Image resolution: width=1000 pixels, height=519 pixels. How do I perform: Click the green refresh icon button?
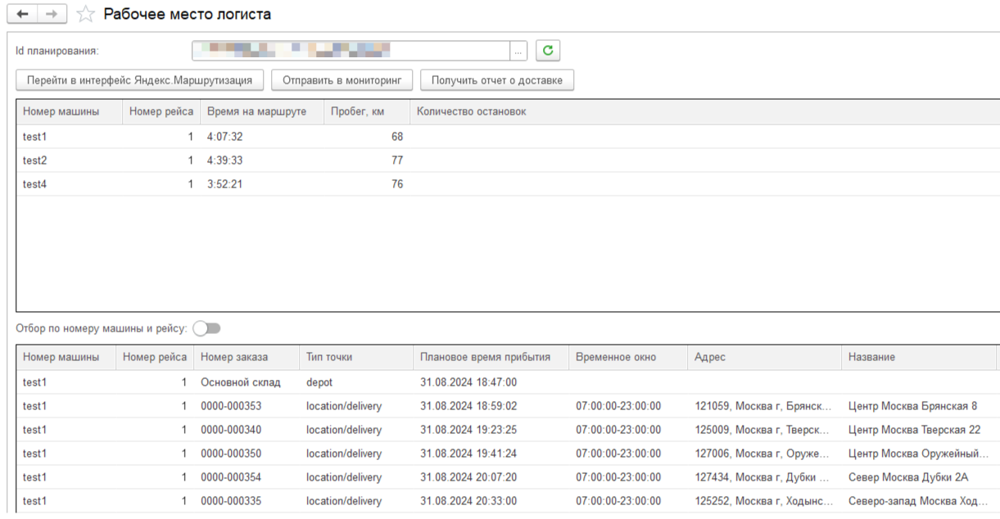click(548, 51)
